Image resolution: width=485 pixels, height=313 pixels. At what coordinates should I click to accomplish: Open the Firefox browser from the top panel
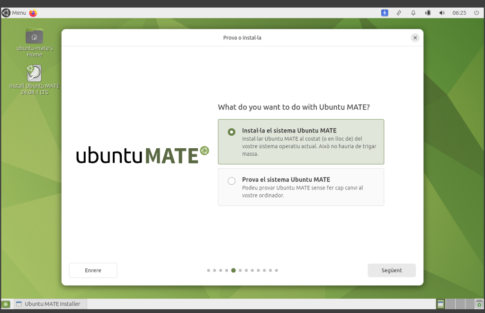(x=33, y=13)
